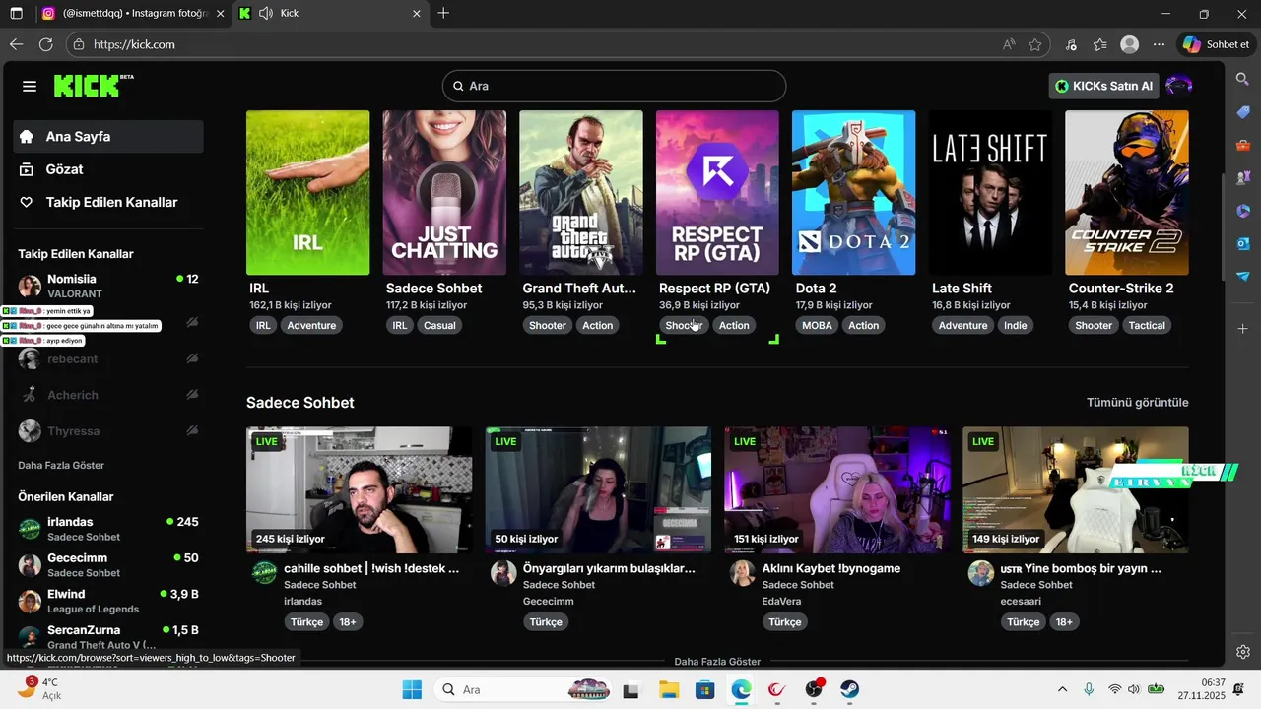Go to Ana Sayfa

[108, 137]
